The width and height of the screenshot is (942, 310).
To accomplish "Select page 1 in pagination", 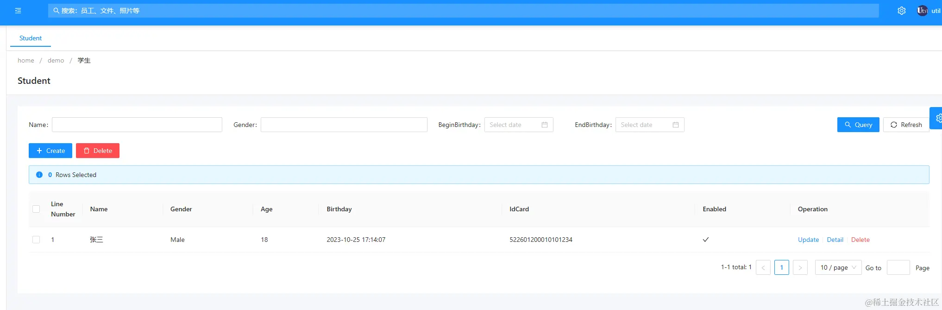I will 782,267.
